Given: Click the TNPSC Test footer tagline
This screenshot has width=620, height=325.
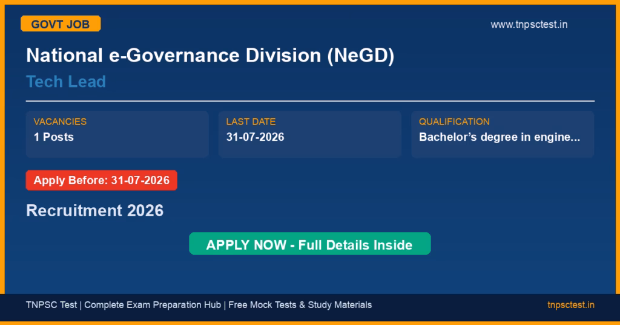Looking at the screenshot, I should (x=199, y=305).
